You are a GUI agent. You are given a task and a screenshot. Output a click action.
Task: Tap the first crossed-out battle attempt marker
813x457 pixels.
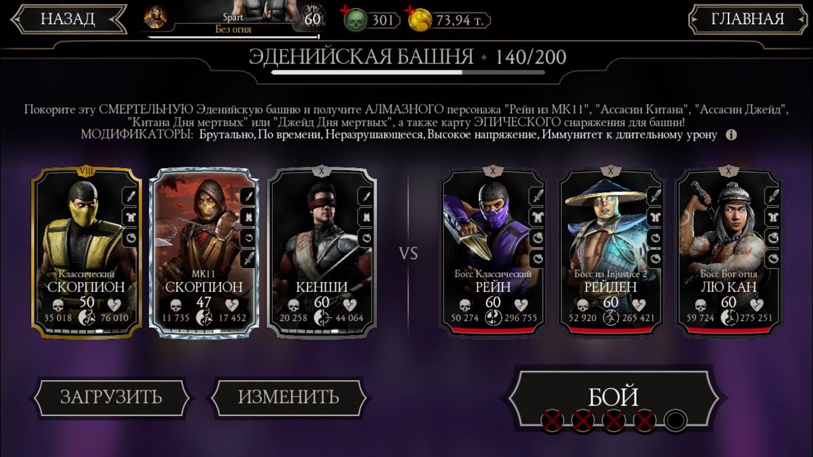pos(551,420)
